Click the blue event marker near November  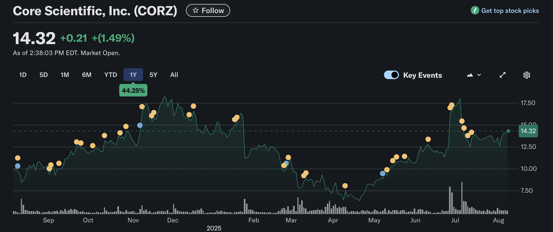coord(140,125)
